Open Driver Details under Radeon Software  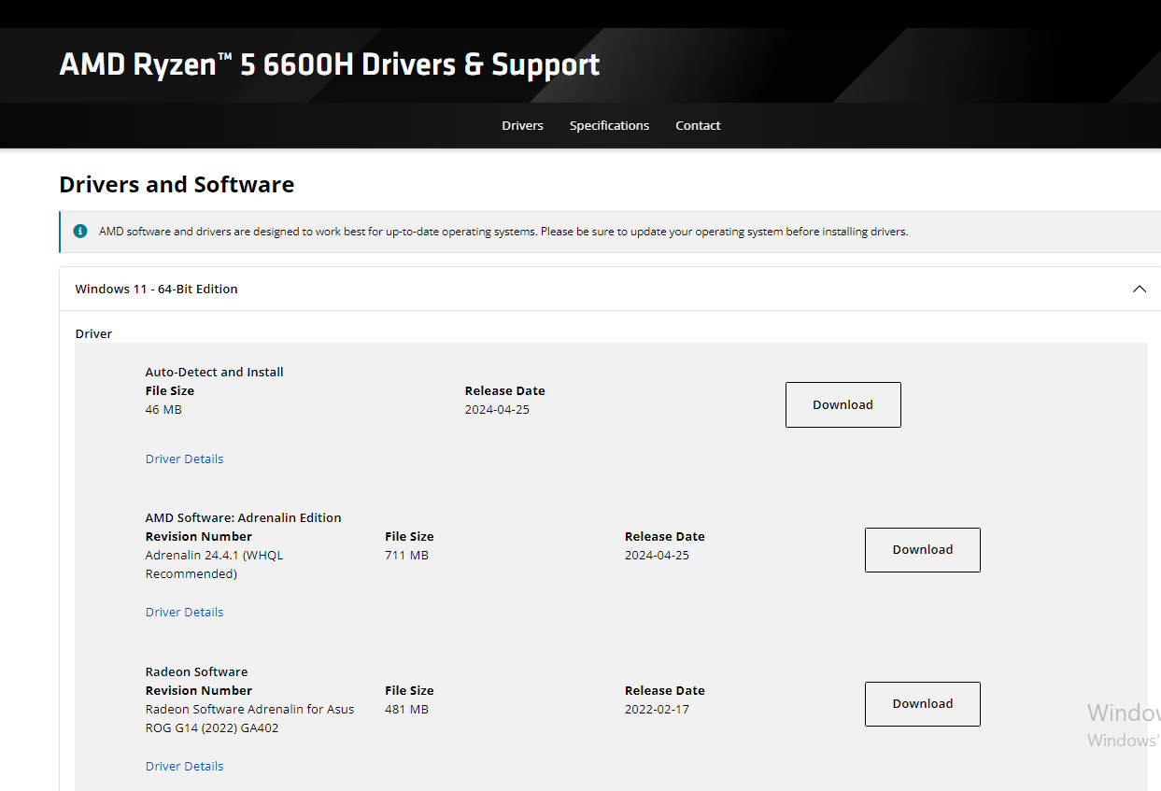tap(184, 766)
